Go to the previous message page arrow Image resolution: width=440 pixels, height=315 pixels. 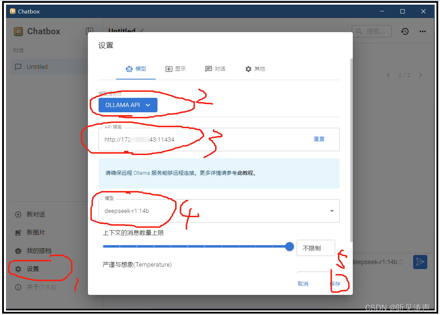pos(388,75)
